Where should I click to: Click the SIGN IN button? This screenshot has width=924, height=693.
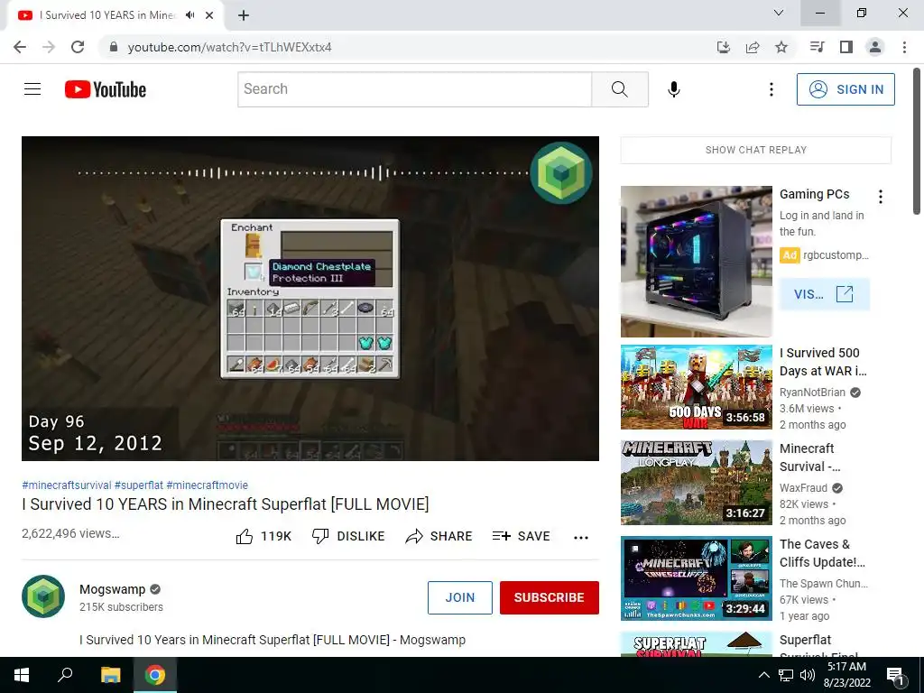click(845, 89)
